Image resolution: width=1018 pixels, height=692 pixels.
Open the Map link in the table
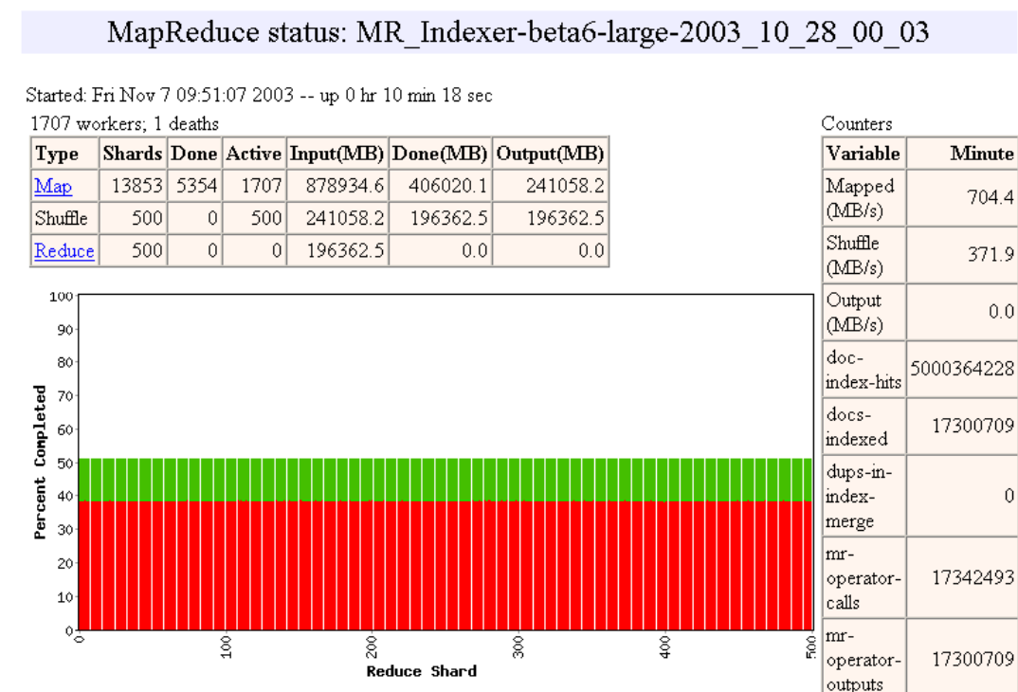pyautogui.click(x=53, y=187)
